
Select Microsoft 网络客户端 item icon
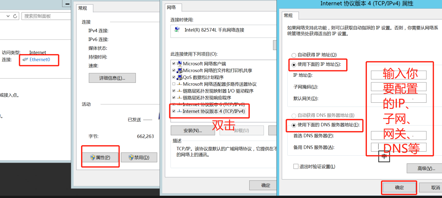pyautogui.click(x=180, y=64)
